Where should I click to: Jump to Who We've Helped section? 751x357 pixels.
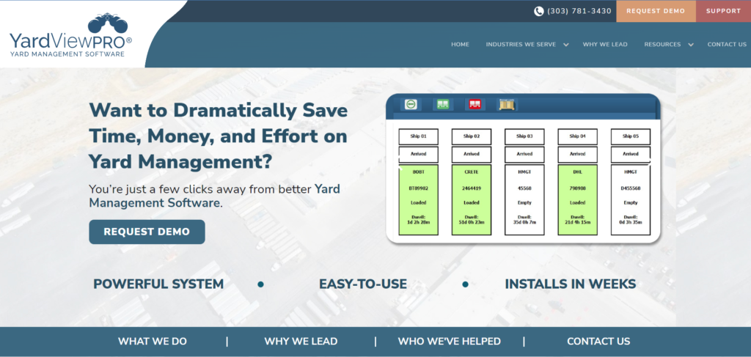(450, 342)
